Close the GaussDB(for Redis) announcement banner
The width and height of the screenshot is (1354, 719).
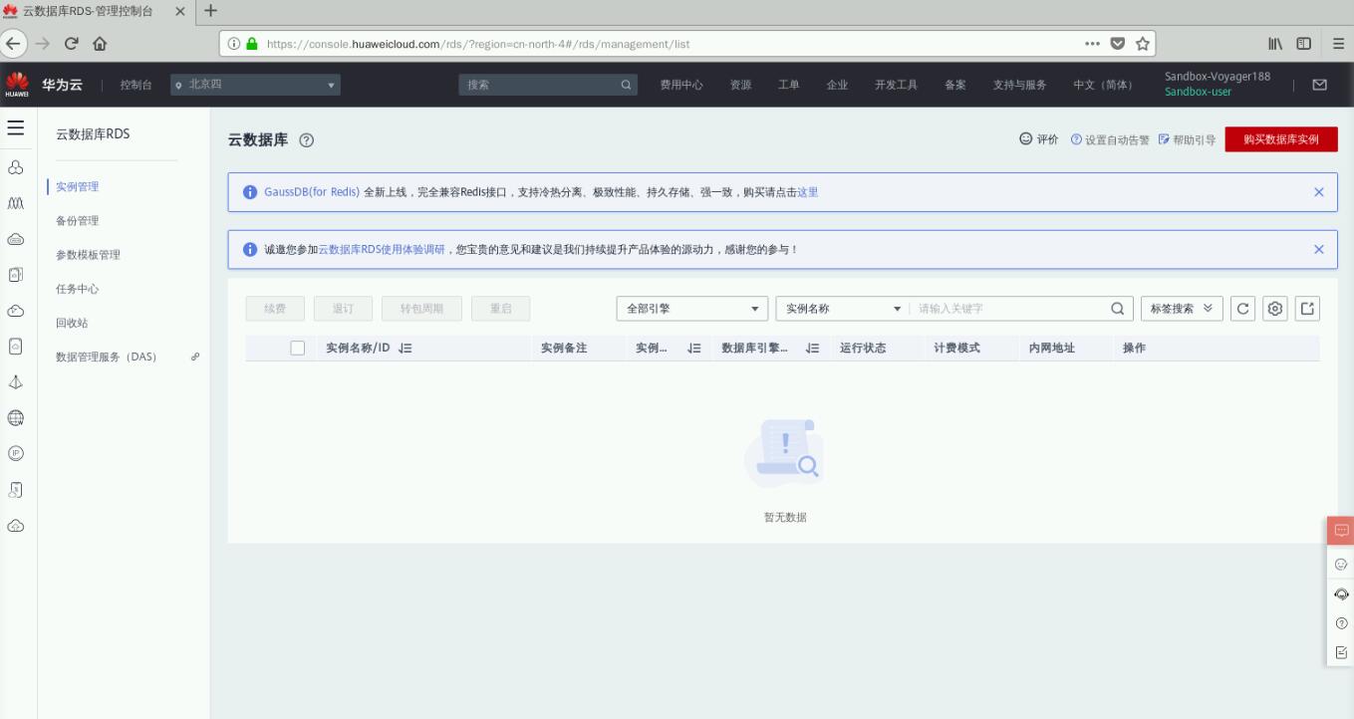1319,192
